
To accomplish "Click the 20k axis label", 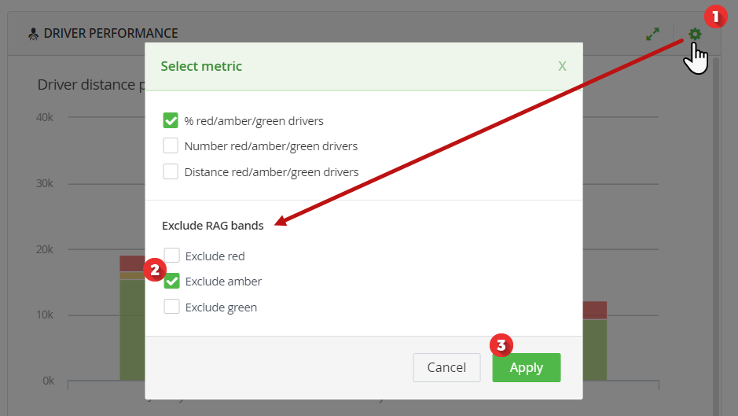I will coord(45,249).
